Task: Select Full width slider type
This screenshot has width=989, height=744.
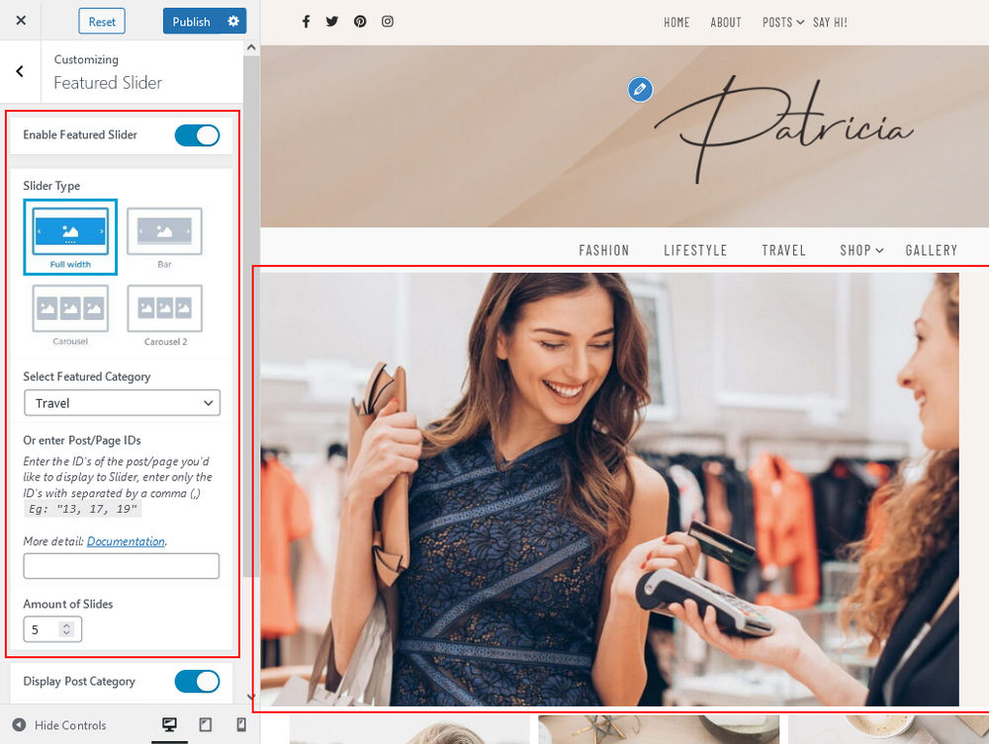Action: coord(70,237)
